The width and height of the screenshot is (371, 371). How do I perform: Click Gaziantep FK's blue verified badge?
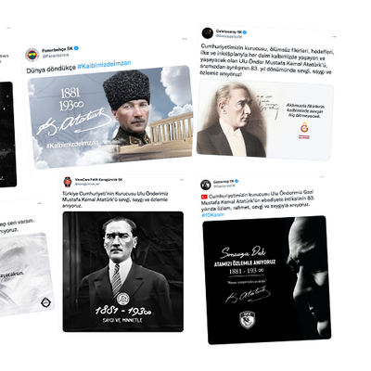pyautogui.click(x=237, y=181)
